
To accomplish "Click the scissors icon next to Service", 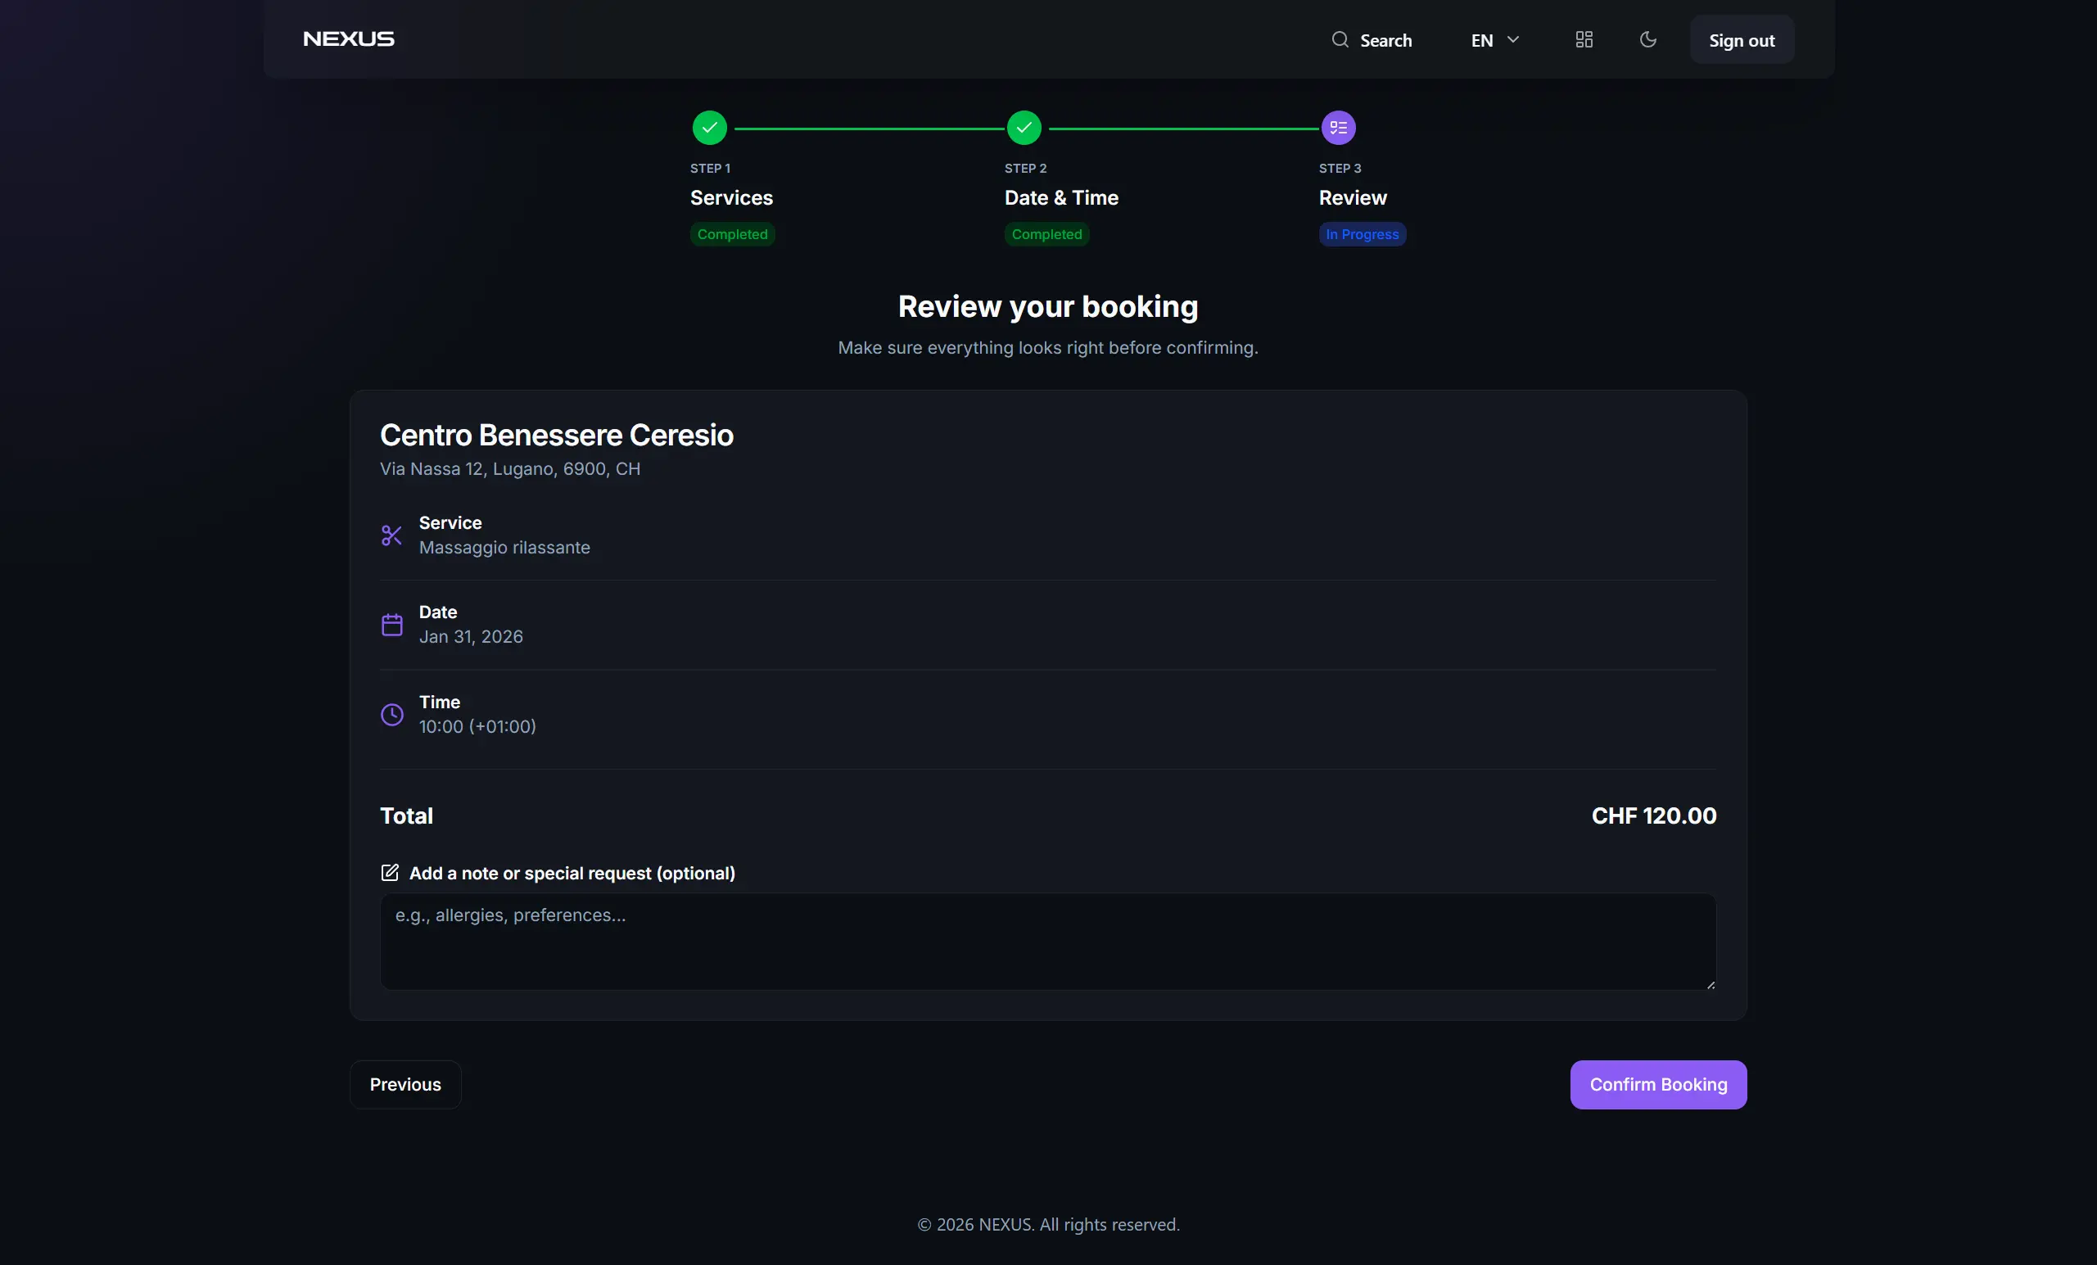I will point(391,535).
